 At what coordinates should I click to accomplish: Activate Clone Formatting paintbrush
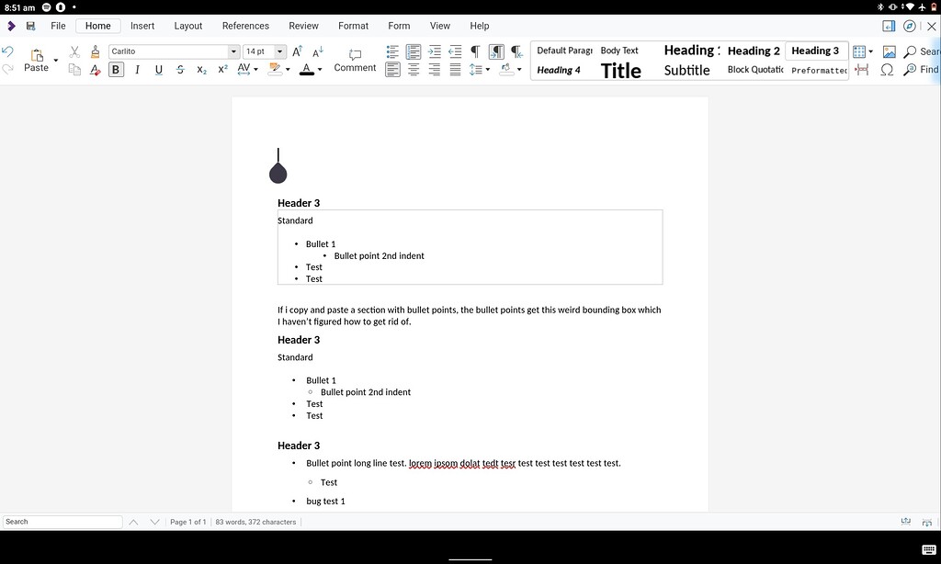tap(95, 51)
